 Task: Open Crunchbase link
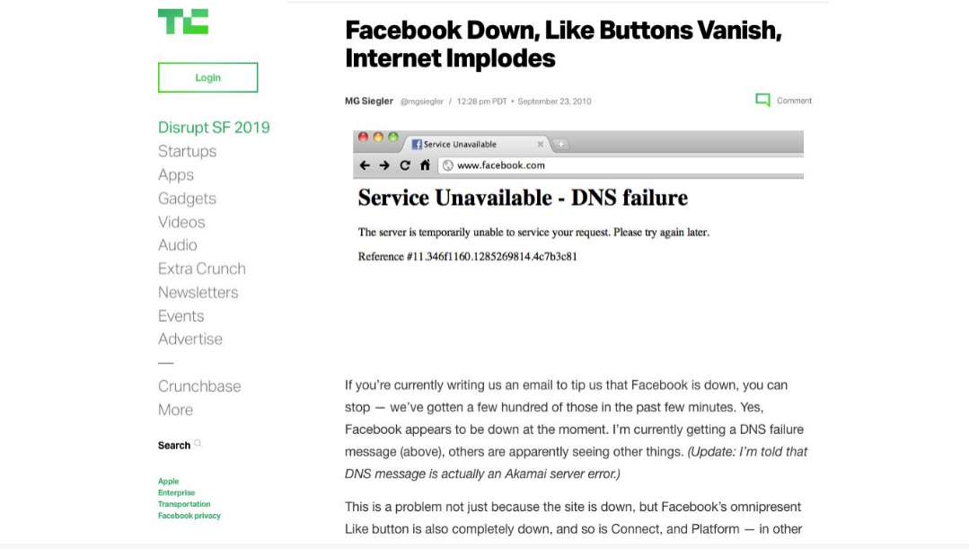199,386
